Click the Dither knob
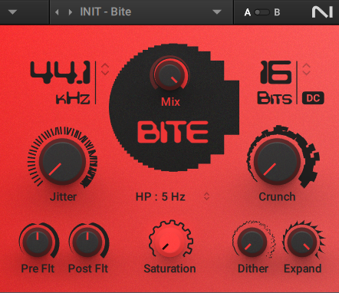The image size is (339, 293). pos(252,242)
